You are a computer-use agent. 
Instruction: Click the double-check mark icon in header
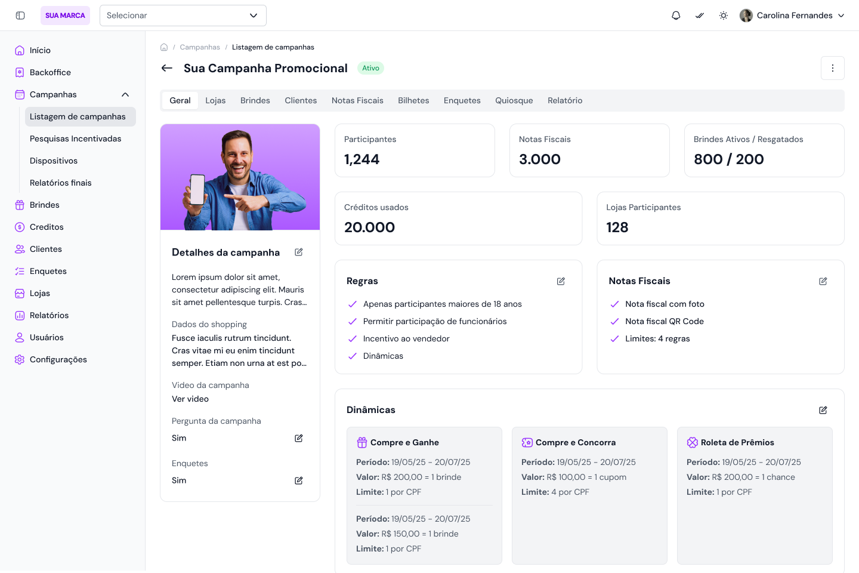coord(700,16)
